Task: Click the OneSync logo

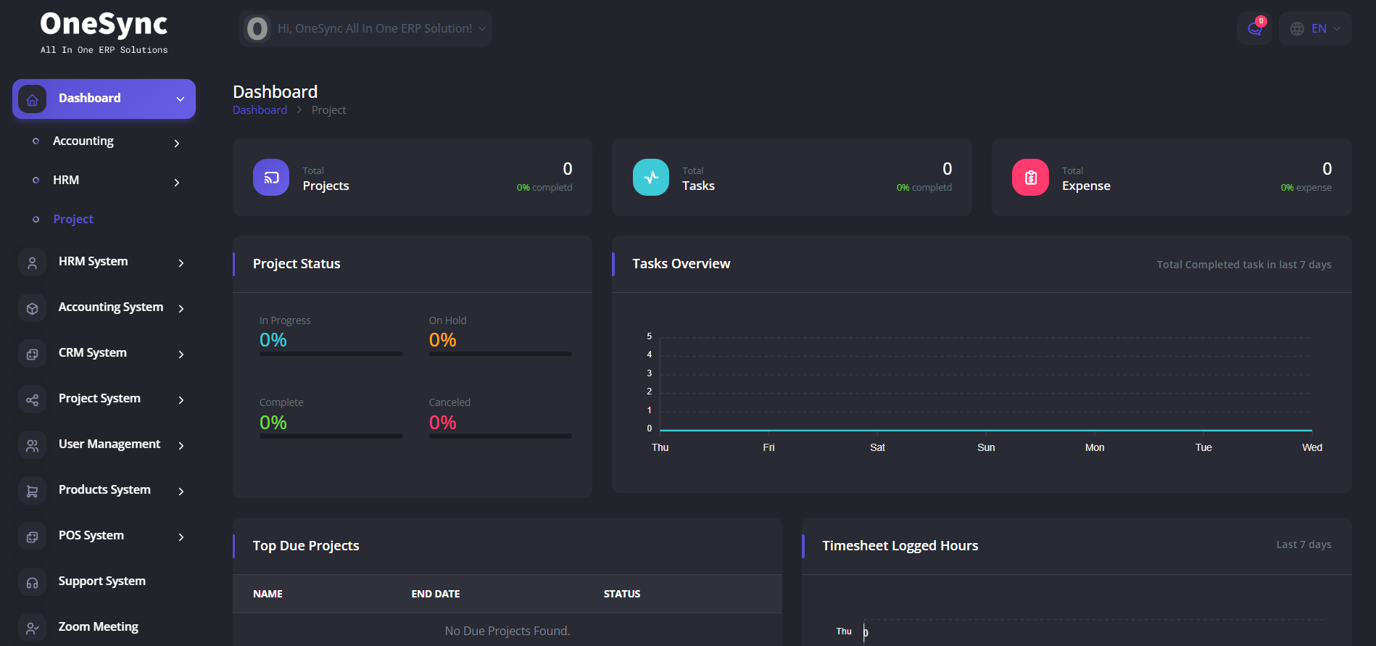Action: [x=104, y=32]
